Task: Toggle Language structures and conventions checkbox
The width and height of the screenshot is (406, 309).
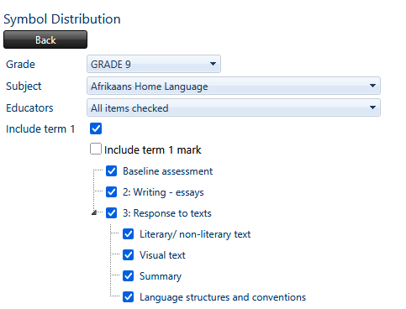Action: (129, 297)
